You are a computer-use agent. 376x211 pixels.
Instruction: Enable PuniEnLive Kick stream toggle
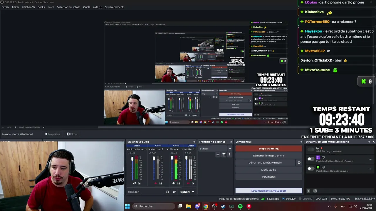(x=311, y=169)
